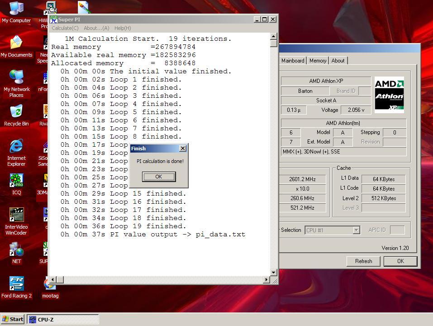433x326 pixels.
Task: Click 'Loop 19 finished.' line in Super PI
Action: (124, 226)
